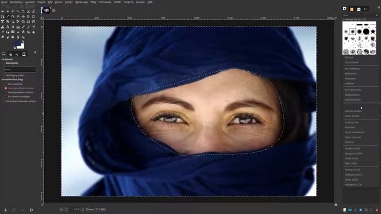The height and width of the screenshot is (214, 381).
Task: Select the Alignment tool
Action: (28, 17)
